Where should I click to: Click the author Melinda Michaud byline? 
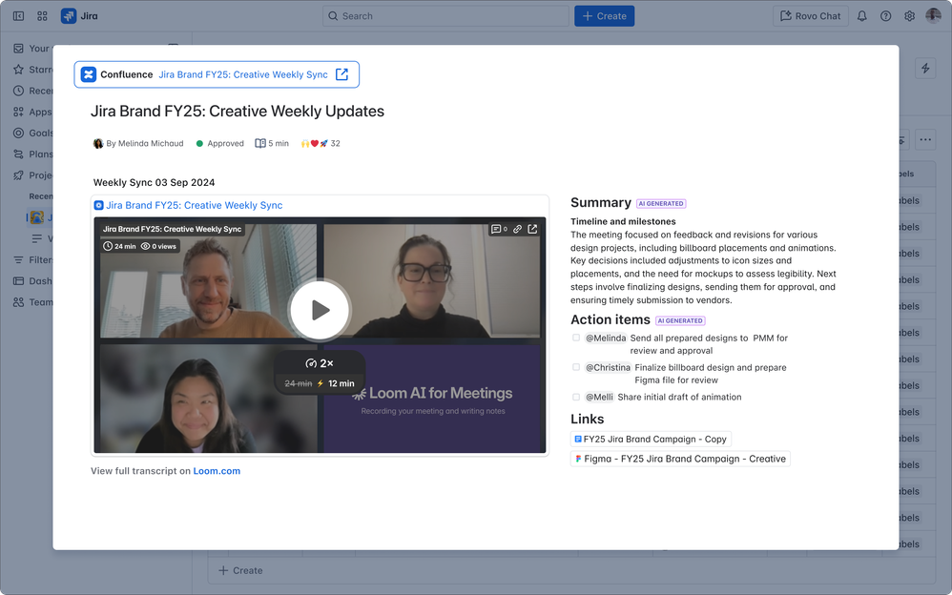[138, 143]
